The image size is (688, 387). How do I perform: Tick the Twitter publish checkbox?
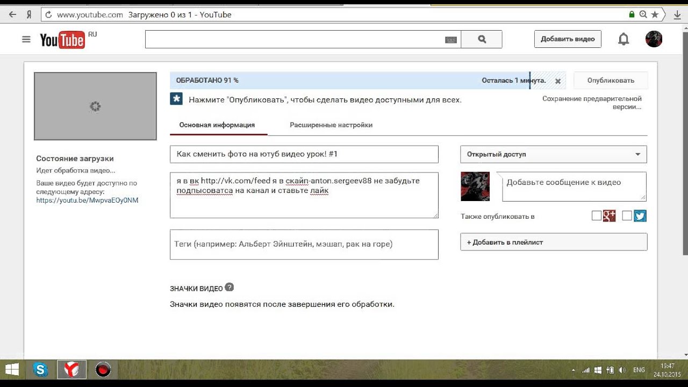[x=627, y=216]
